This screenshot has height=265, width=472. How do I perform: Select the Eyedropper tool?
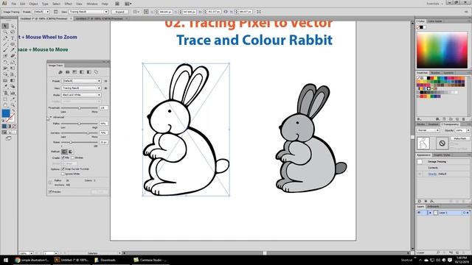5,87
